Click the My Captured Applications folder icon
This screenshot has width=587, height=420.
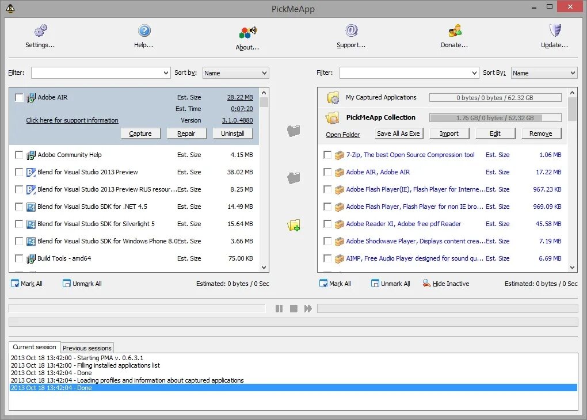point(333,98)
